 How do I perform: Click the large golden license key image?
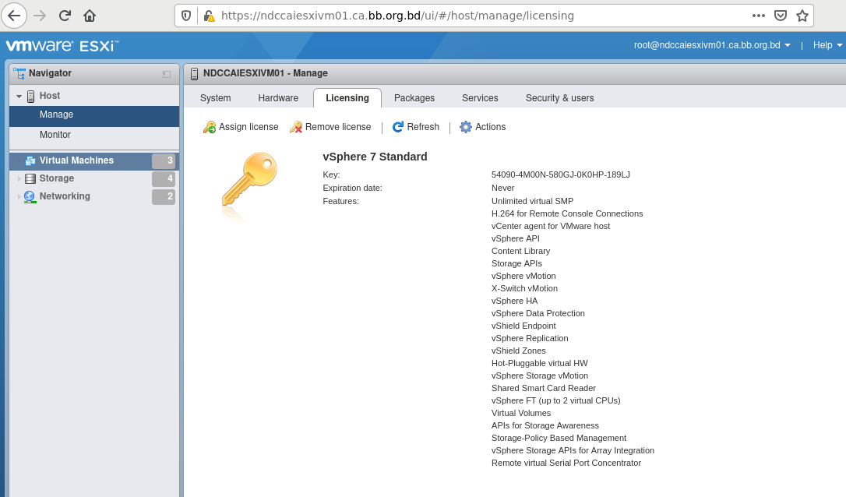click(249, 181)
